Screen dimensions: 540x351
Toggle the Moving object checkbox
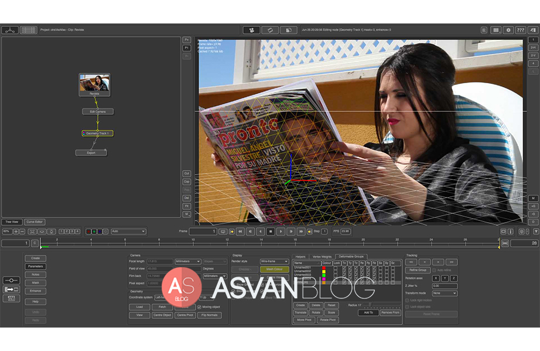click(199, 307)
